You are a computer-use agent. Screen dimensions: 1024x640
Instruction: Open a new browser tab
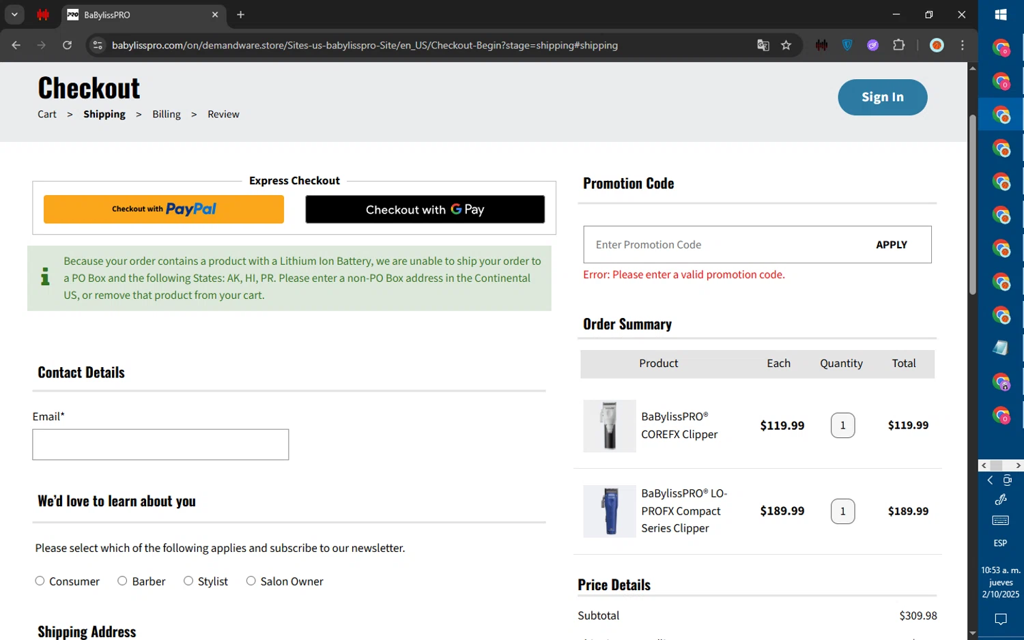[240, 14]
